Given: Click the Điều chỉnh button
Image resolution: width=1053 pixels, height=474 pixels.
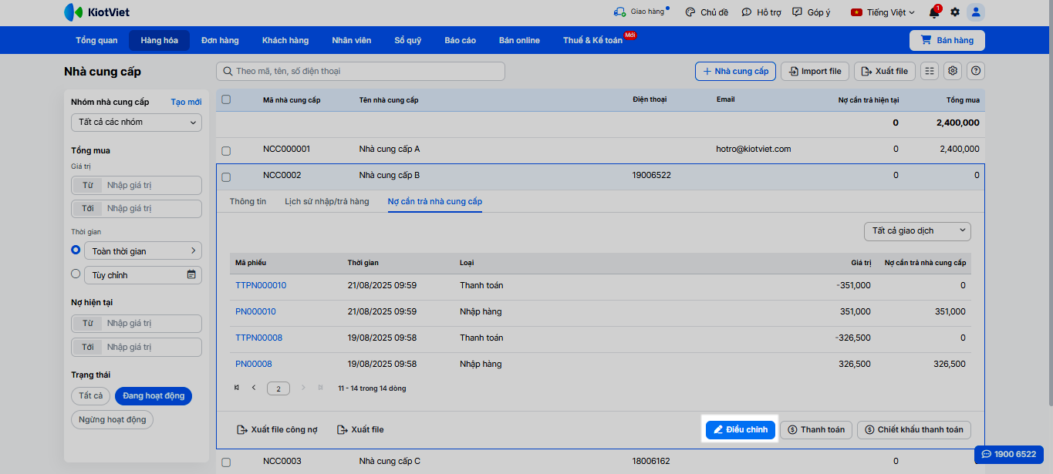Looking at the screenshot, I should 740,429.
